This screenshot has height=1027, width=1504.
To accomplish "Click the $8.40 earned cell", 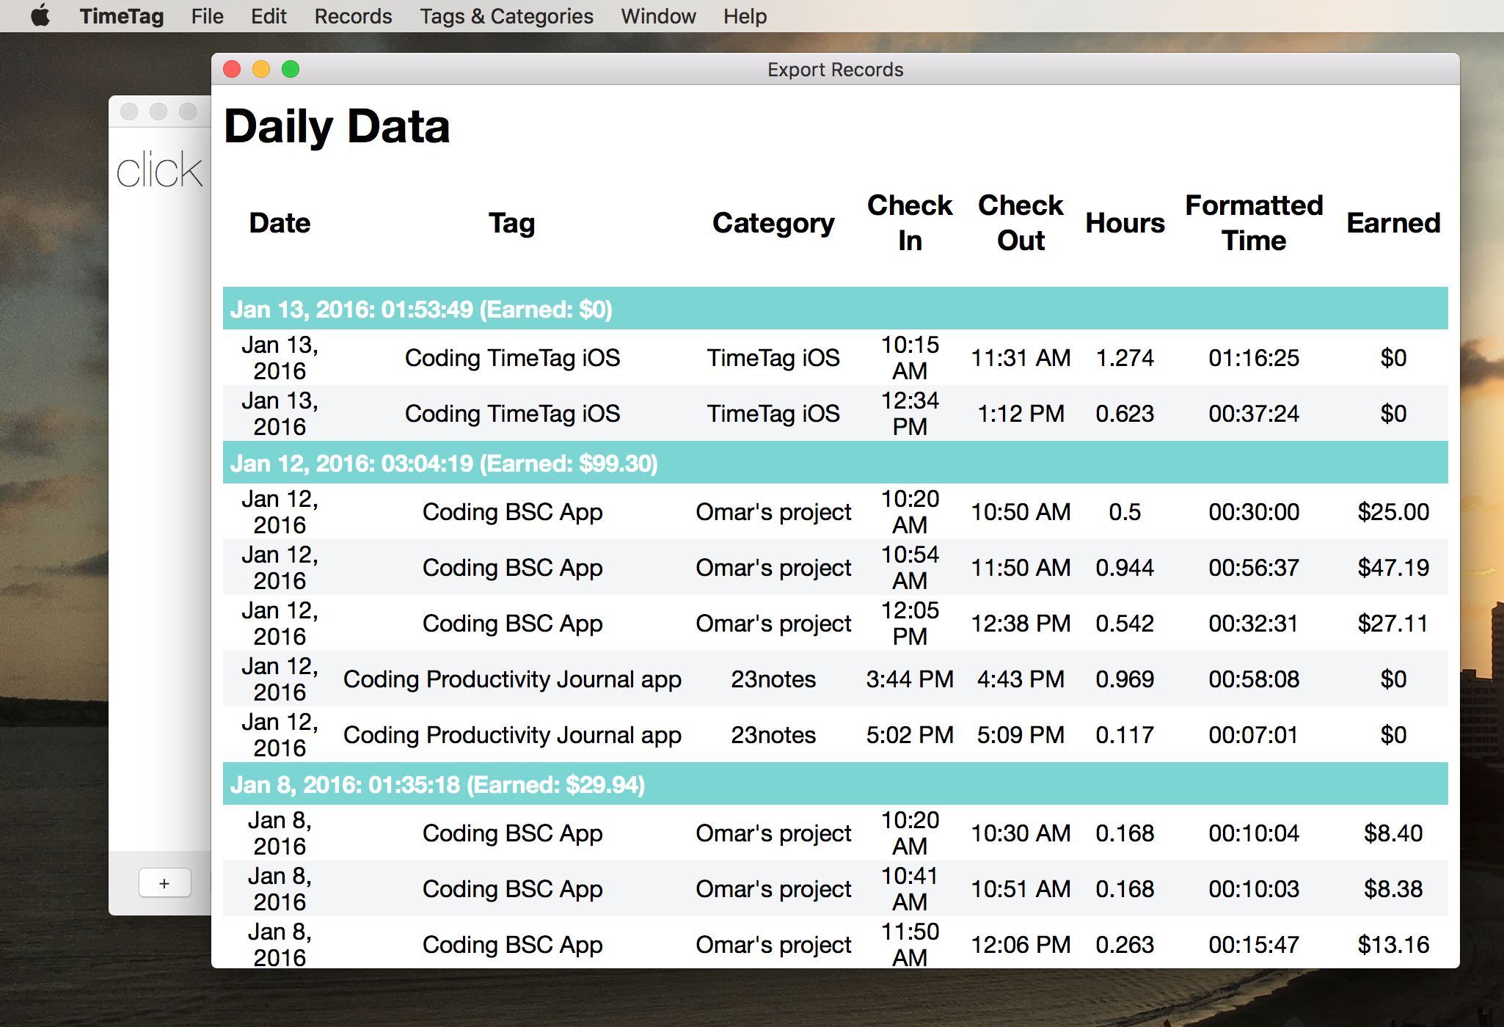I will pos(1393,833).
